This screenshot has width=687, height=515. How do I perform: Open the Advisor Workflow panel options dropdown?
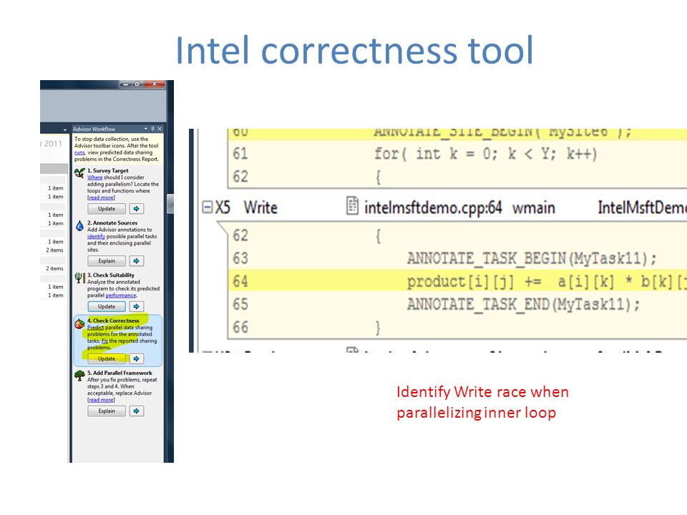(x=146, y=129)
